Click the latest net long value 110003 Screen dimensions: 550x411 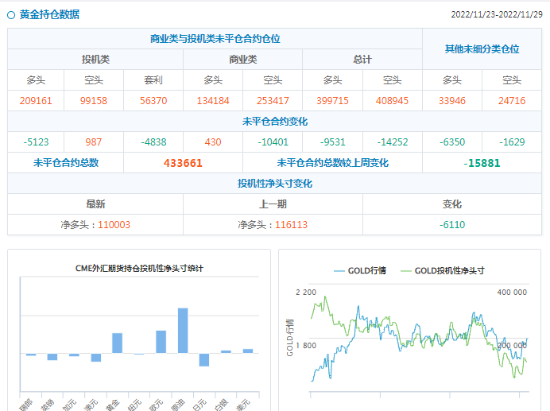tap(114, 225)
